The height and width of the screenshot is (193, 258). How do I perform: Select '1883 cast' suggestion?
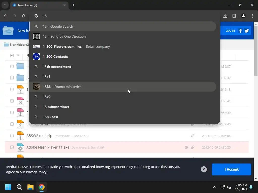pyautogui.click(x=123, y=117)
